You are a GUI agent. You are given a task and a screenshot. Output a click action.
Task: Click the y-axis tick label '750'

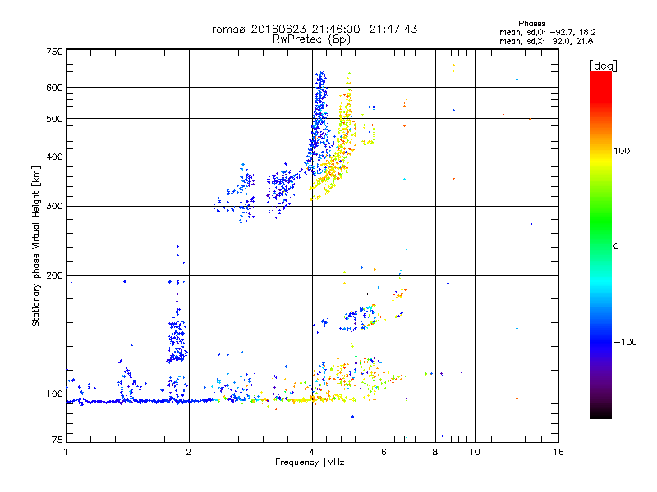[54, 52]
